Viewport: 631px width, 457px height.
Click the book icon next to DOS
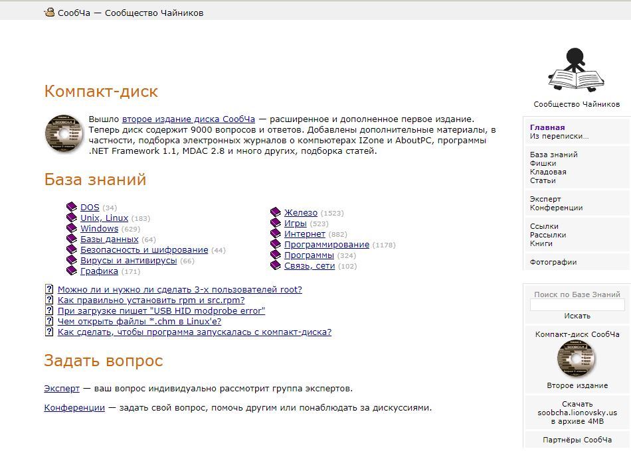[72, 208]
